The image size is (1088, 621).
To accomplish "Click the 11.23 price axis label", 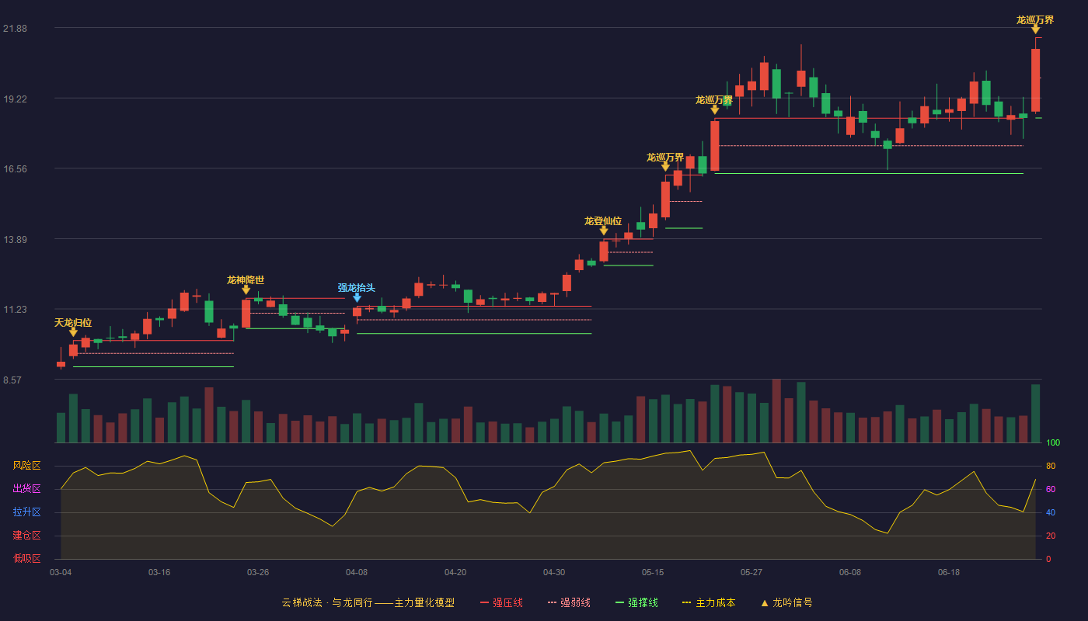I will click(15, 310).
